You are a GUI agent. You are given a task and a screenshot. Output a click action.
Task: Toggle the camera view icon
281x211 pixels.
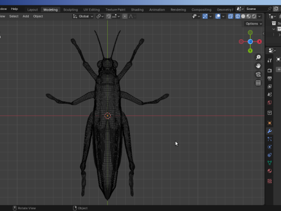[258, 74]
